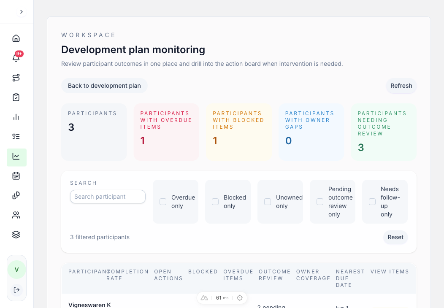Viewport: 444px width, 308px height.
Task: Open the V user avatar
Action: pos(17,270)
